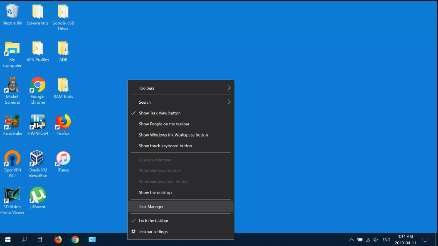Click the taskbar search magnifier icon
Screen dimensions: 438x246
pos(24,240)
